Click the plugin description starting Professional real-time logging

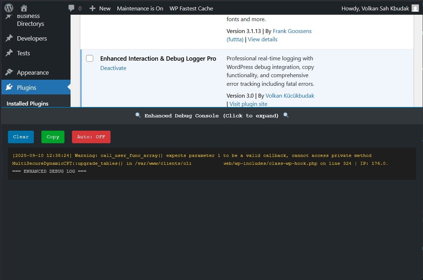[270, 71]
